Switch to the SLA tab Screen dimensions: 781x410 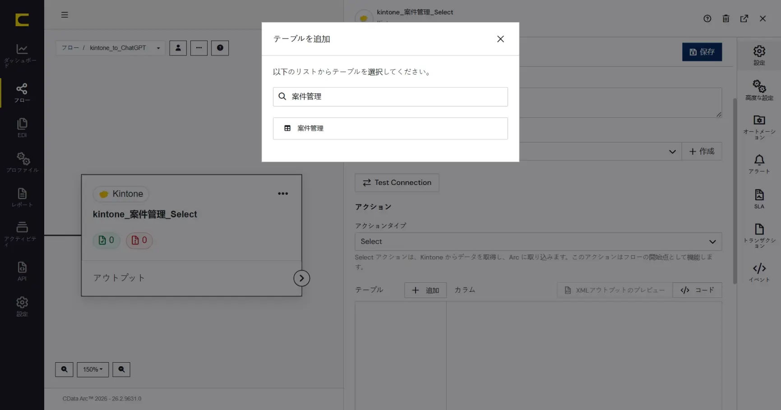[759, 199]
